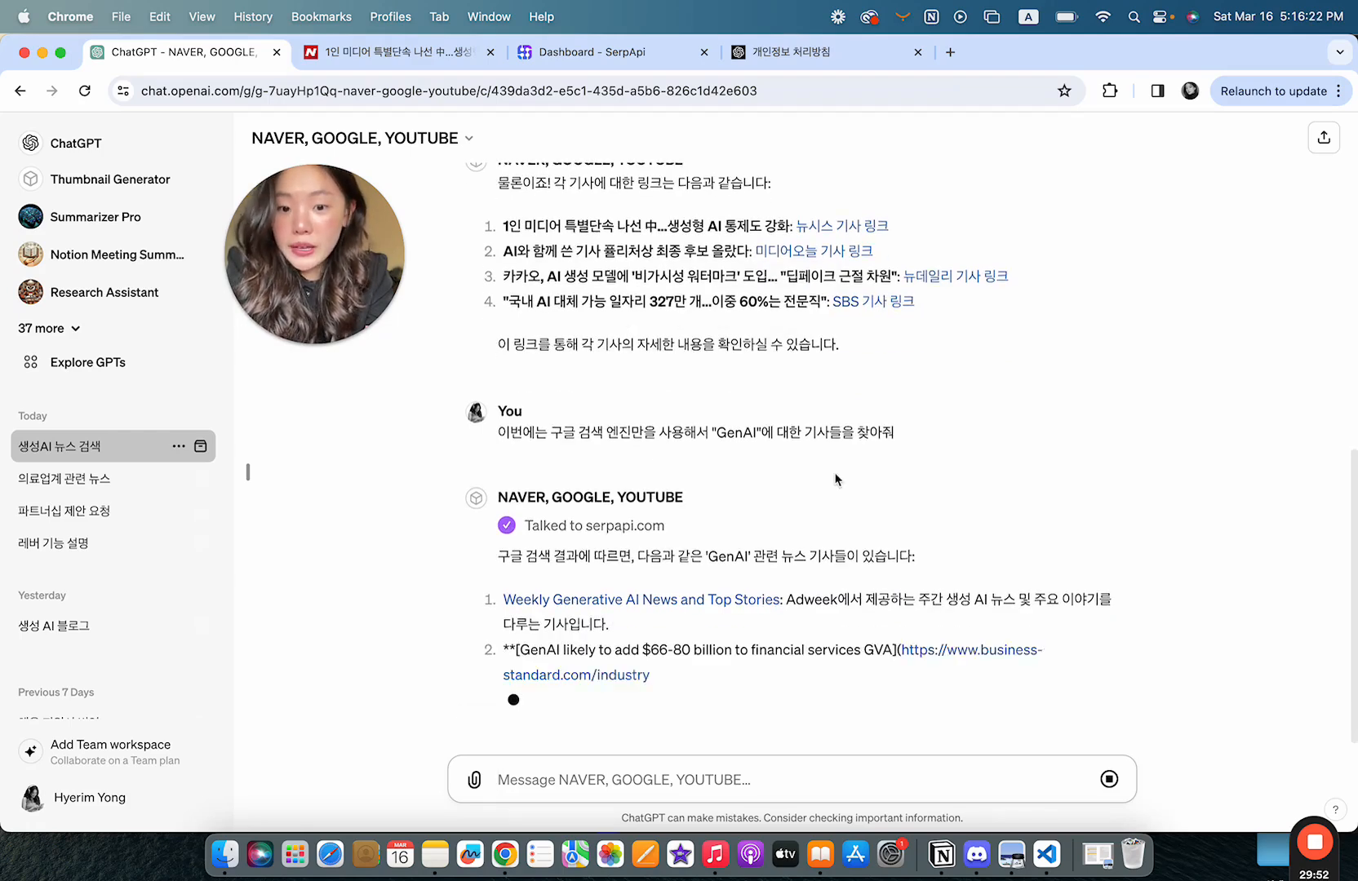Viewport: 1358px width, 881px height.
Task: Open the 뉴시스 기사 링크 link
Action: 842,226
